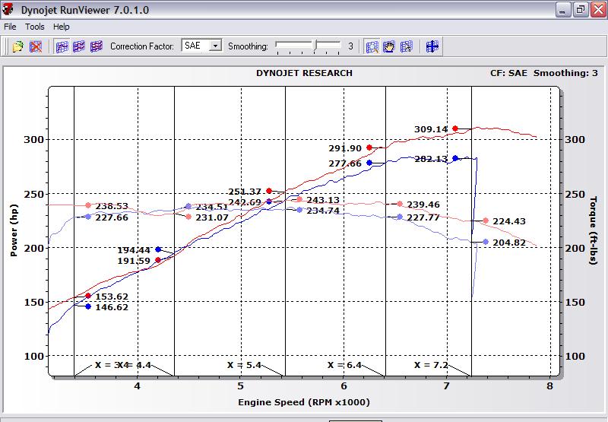
Task: Click the 204.82 torque marker
Action: coord(486,242)
